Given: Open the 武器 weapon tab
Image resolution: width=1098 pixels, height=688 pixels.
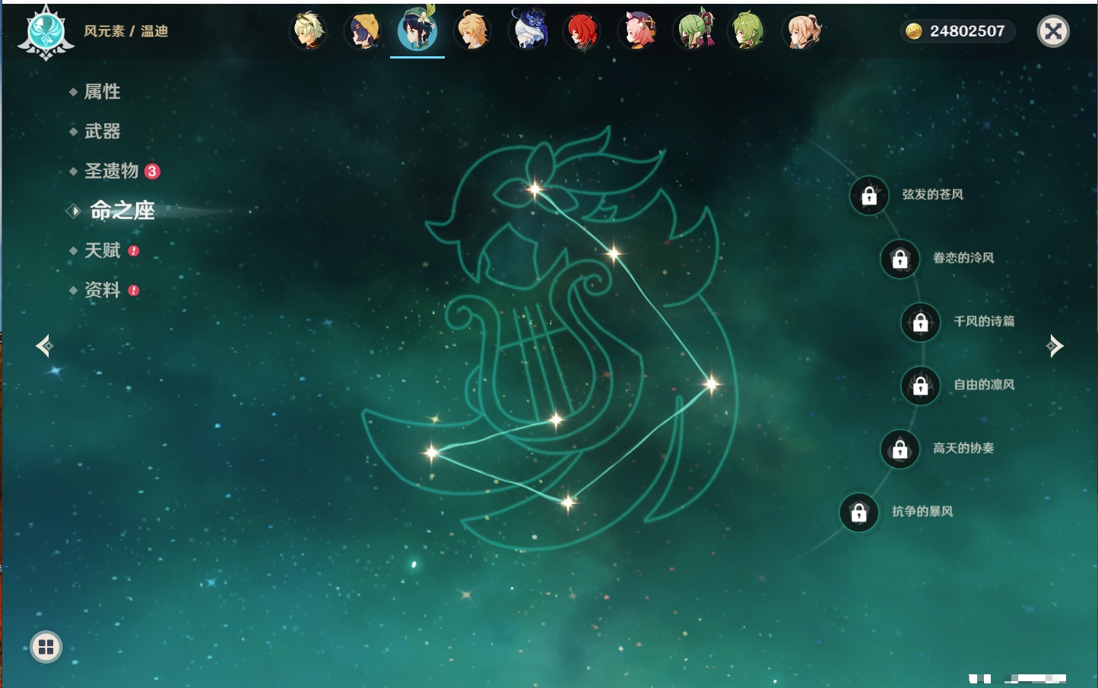Looking at the screenshot, I should (x=102, y=132).
